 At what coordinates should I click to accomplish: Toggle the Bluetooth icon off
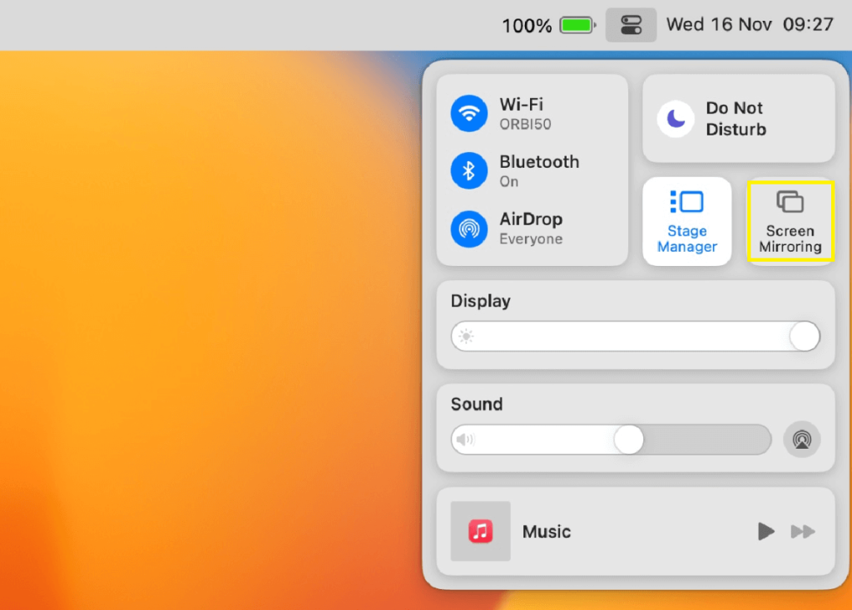tap(469, 170)
